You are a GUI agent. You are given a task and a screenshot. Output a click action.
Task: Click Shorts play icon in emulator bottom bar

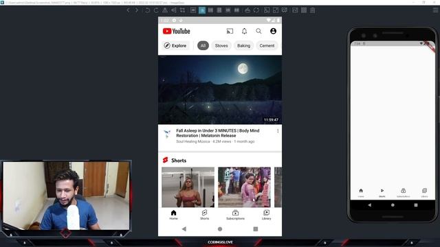point(382,191)
